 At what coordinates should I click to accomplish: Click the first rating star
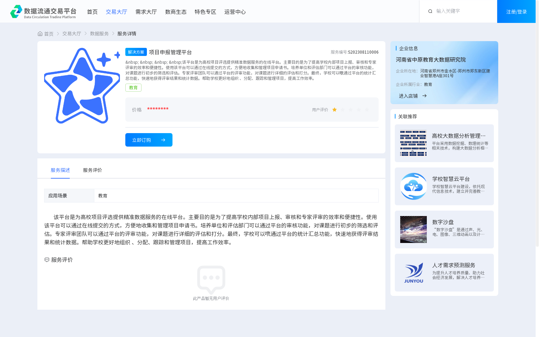coord(335,110)
